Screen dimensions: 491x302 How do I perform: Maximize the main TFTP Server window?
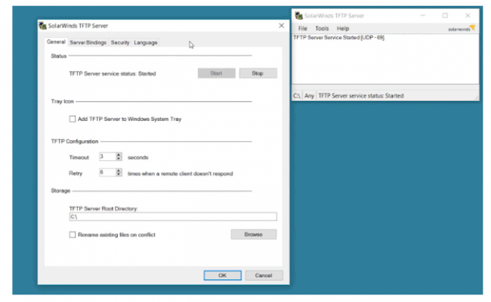point(445,15)
